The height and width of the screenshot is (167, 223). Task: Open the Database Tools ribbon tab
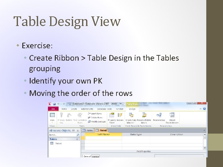point(105,109)
